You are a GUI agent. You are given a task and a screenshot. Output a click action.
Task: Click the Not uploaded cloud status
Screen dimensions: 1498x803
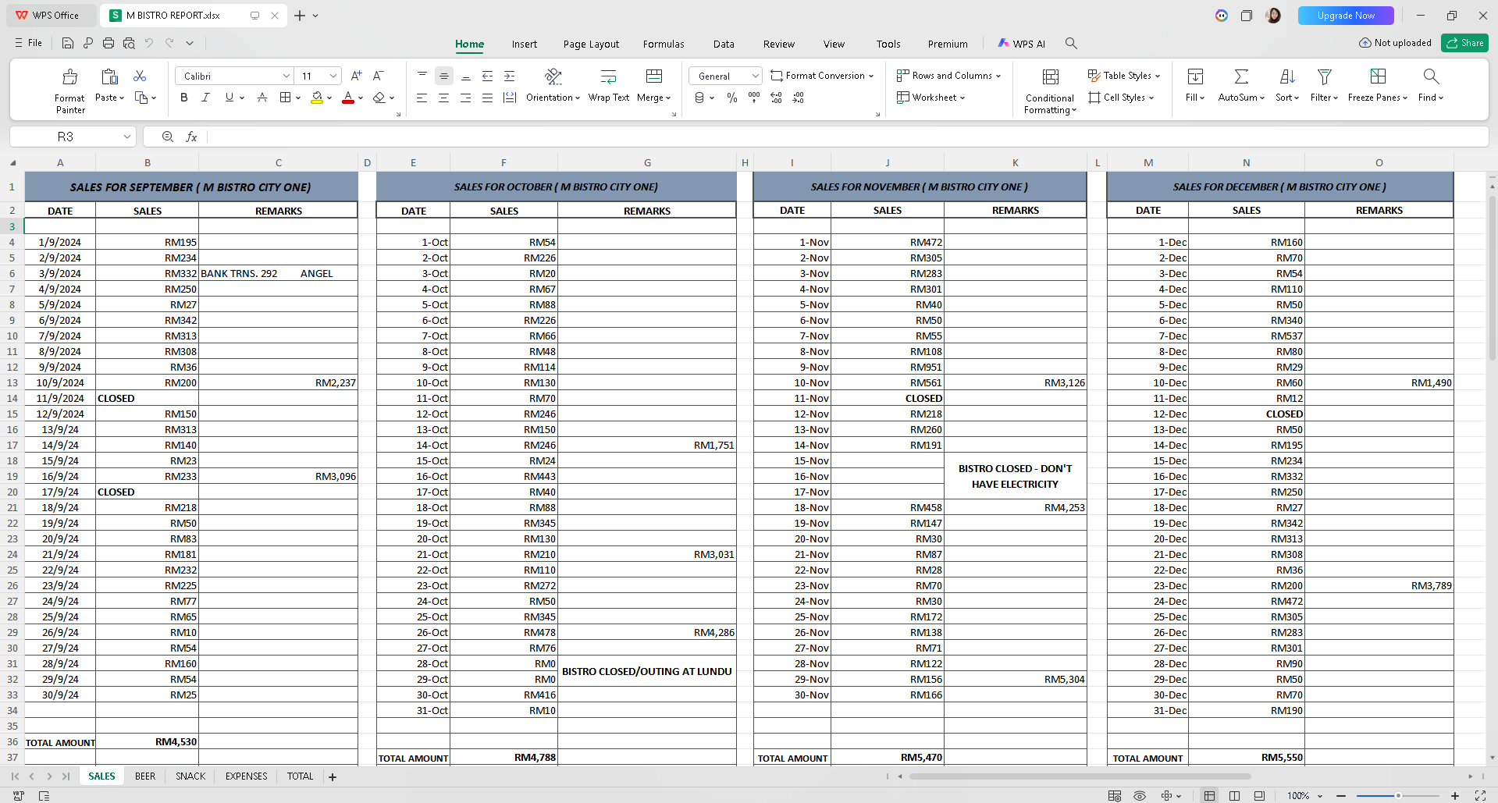pyautogui.click(x=1395, y=43)
